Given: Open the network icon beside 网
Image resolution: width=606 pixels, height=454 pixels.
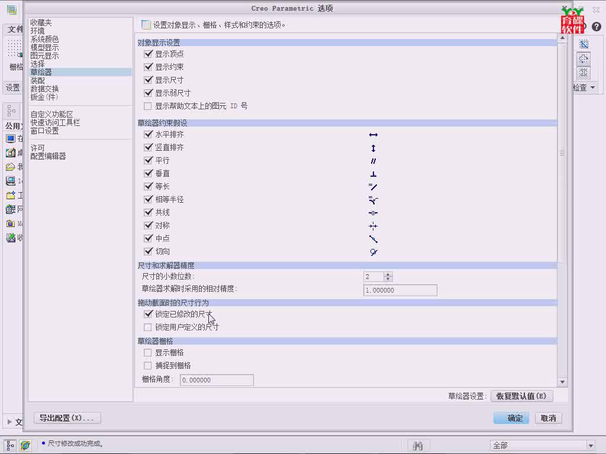Looking at the screenshot, I should 11,209.
